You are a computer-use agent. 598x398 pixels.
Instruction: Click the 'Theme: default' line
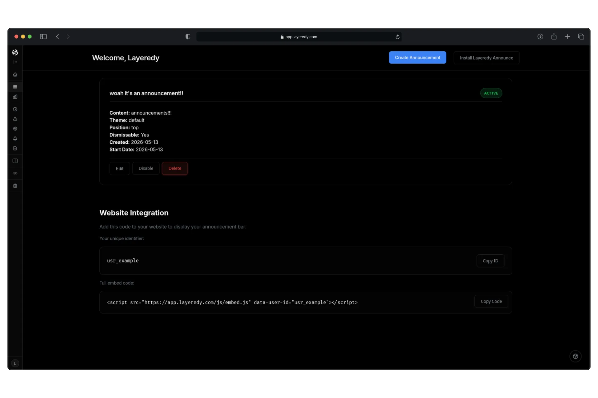(127, 120)
